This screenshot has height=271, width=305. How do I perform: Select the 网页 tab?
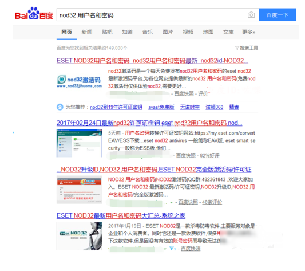(67, 32)
